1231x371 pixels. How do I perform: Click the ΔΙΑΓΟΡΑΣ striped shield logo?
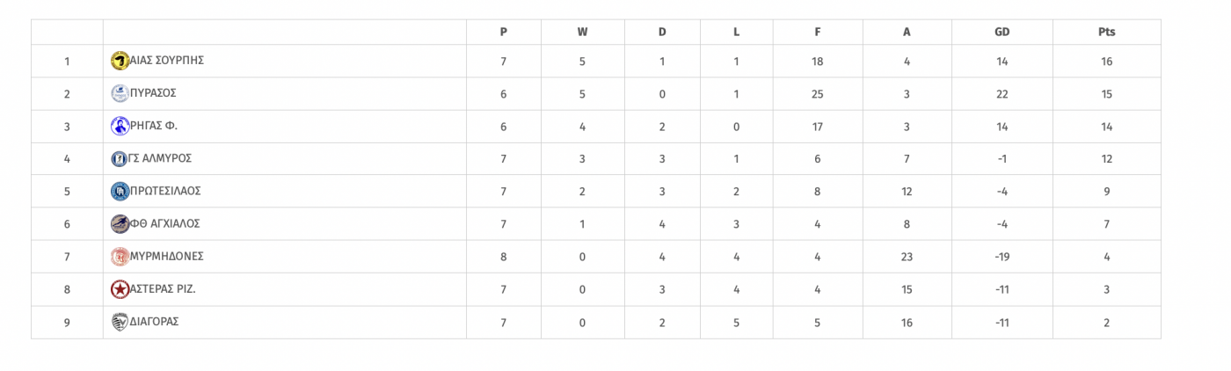pyautogui.click(x=120, y=322)
